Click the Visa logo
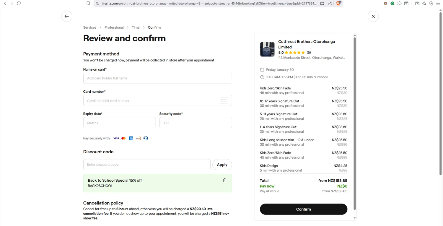The height and width of the screenshot is (226, 443). (116, 138)
